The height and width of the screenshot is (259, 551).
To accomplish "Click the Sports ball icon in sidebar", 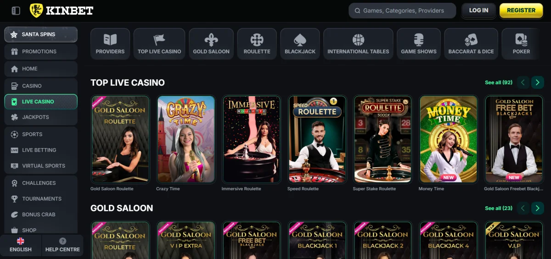I will [x=14, y=134].
